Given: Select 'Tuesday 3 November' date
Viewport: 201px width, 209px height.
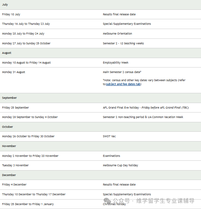Looking at the screenshot, I should pyautogui.click(x=15, y=165).
